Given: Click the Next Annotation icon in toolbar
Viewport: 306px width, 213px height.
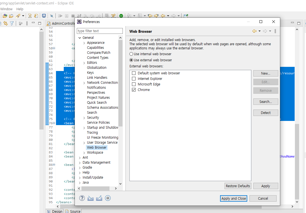Looking at the screenshot, I should point(129,16).
